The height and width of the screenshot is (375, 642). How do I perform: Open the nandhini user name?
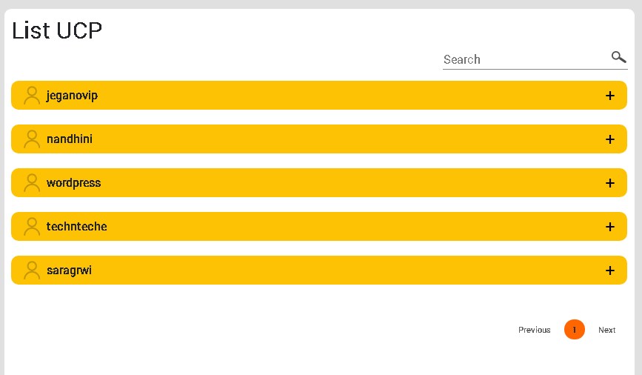[x=70, y=139]
